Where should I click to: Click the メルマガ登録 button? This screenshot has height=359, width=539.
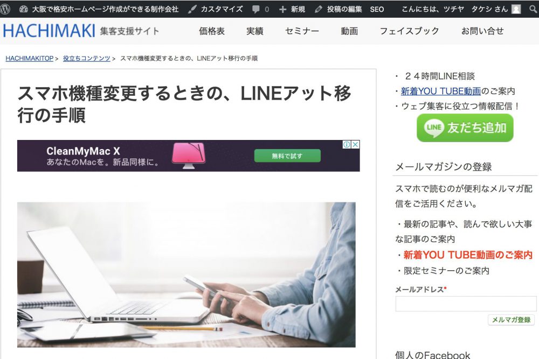[x=511, y=320]
